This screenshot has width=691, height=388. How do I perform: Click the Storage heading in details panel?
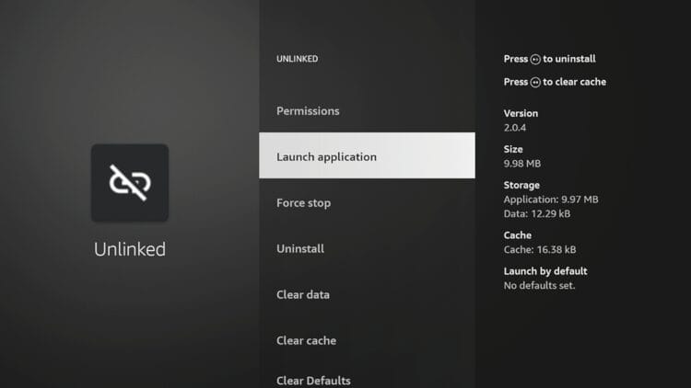click(522, 186)
